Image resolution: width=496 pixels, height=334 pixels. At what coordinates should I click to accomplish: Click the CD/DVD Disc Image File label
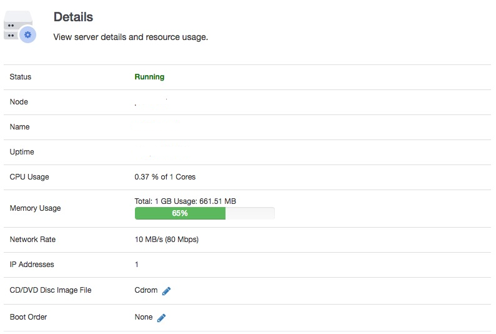coord(51,290)
